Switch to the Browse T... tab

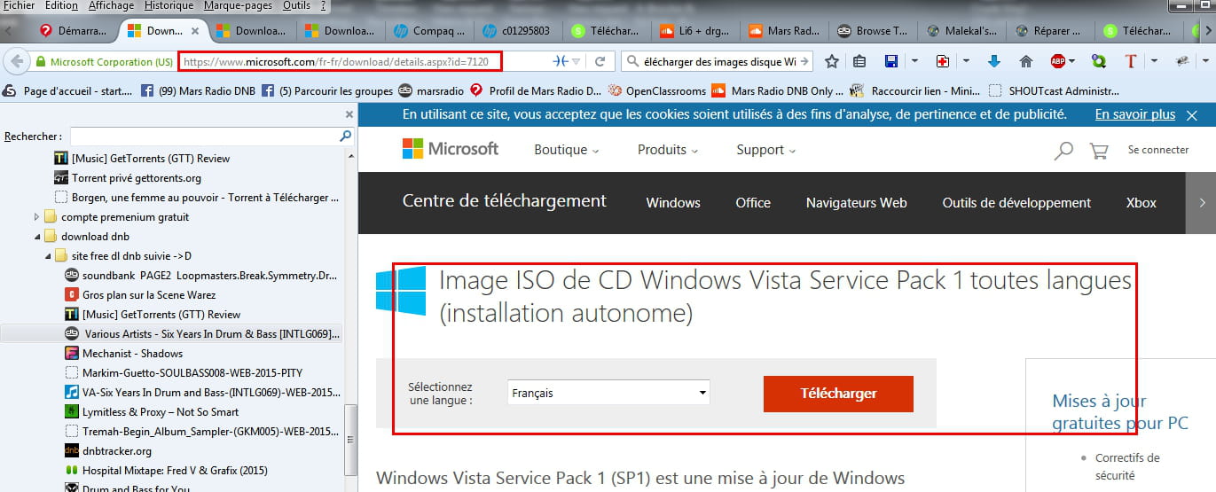(x=873, y=31)
